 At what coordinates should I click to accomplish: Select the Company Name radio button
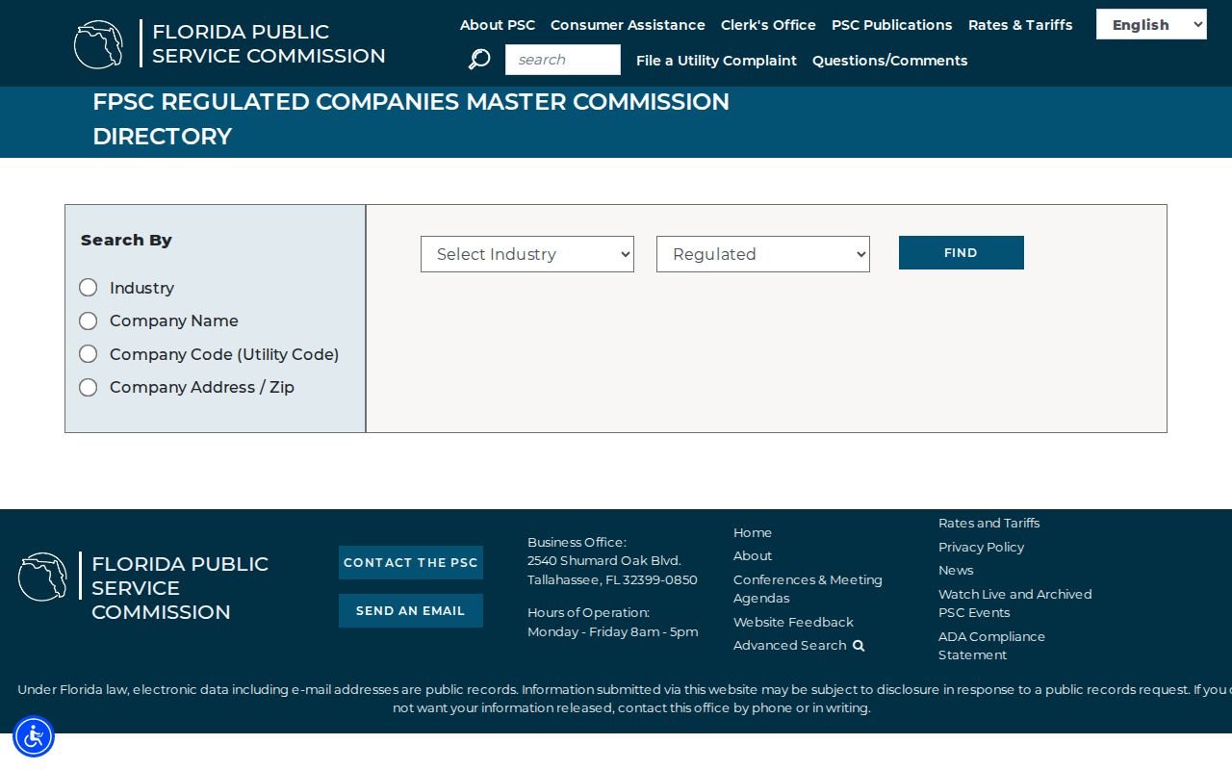pyautogui.click(x=89, y=321)
